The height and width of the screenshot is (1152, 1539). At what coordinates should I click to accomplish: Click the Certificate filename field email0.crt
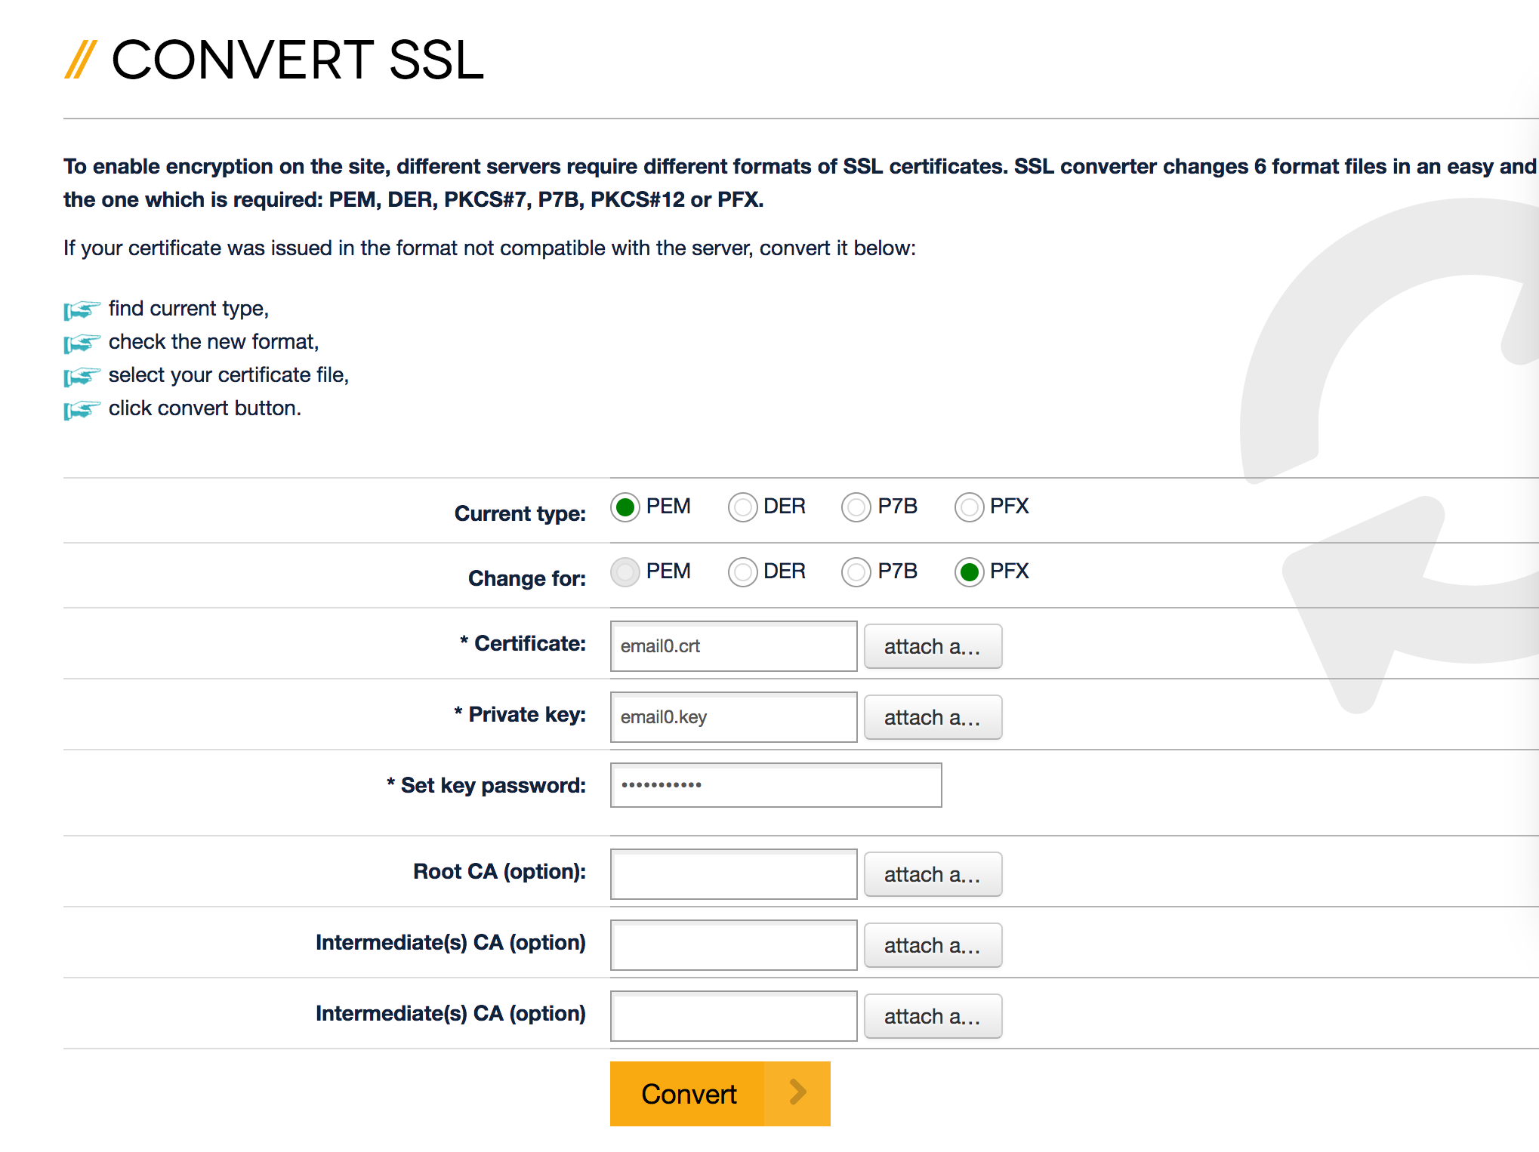point(733,646)
